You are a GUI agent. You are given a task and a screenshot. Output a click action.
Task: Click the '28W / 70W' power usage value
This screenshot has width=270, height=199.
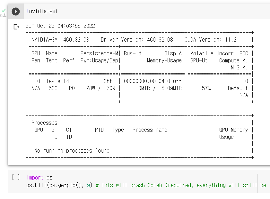pos(101,88)
